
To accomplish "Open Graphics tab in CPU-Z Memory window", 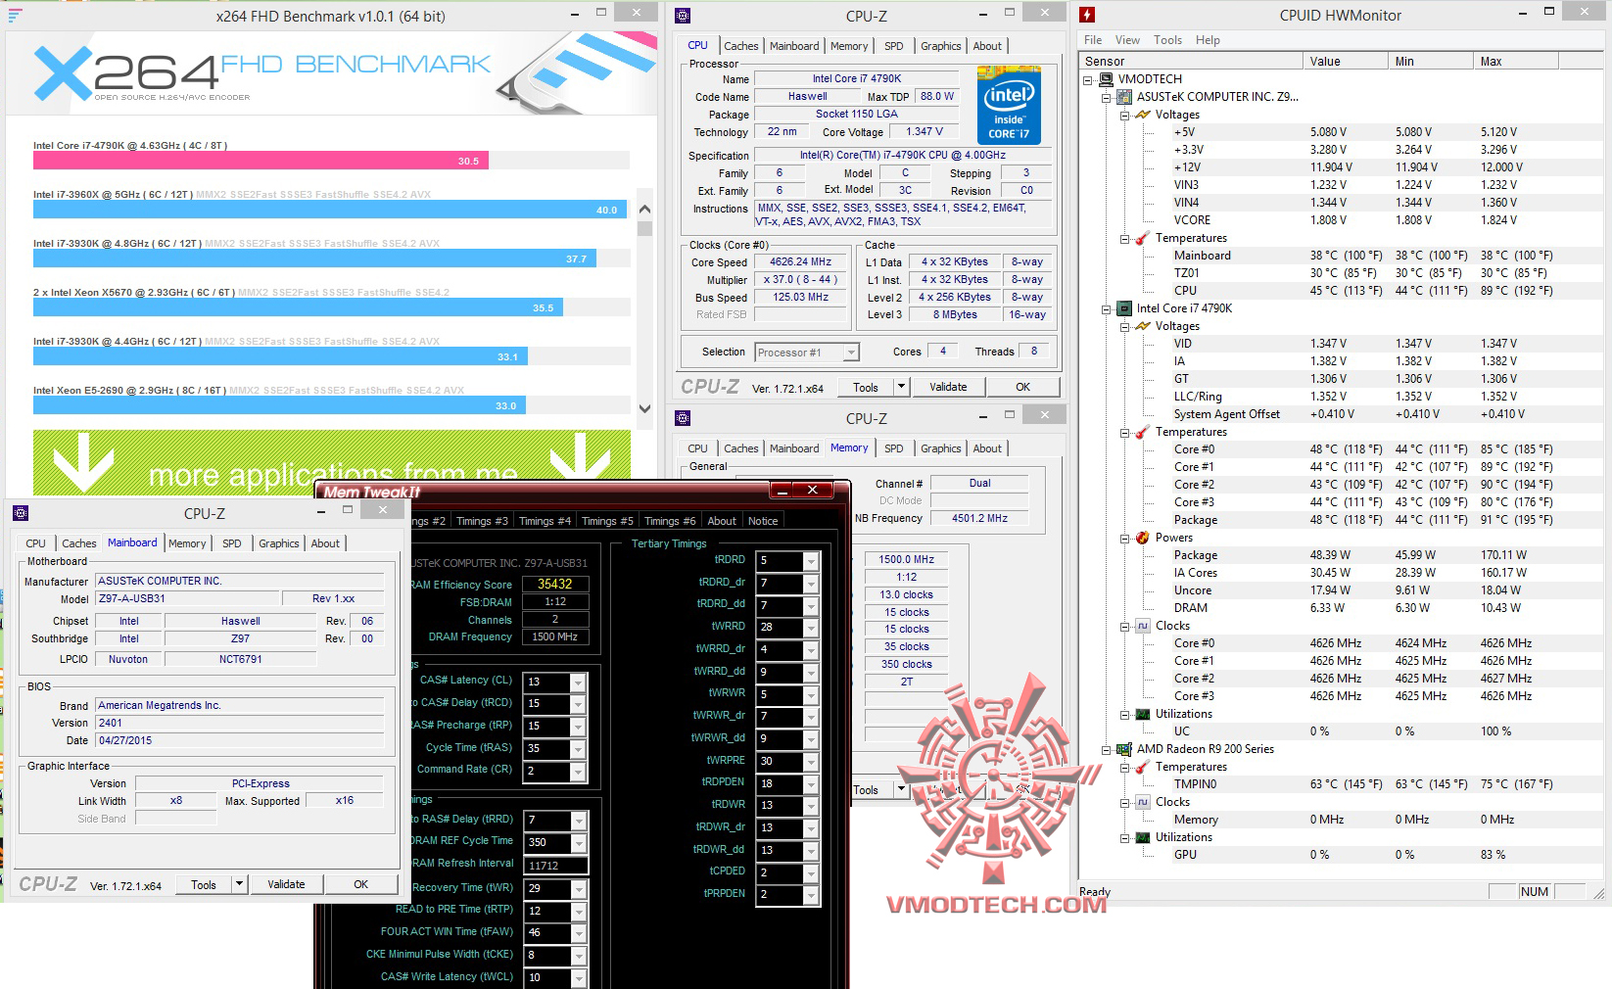I will (x=940, y=448).
